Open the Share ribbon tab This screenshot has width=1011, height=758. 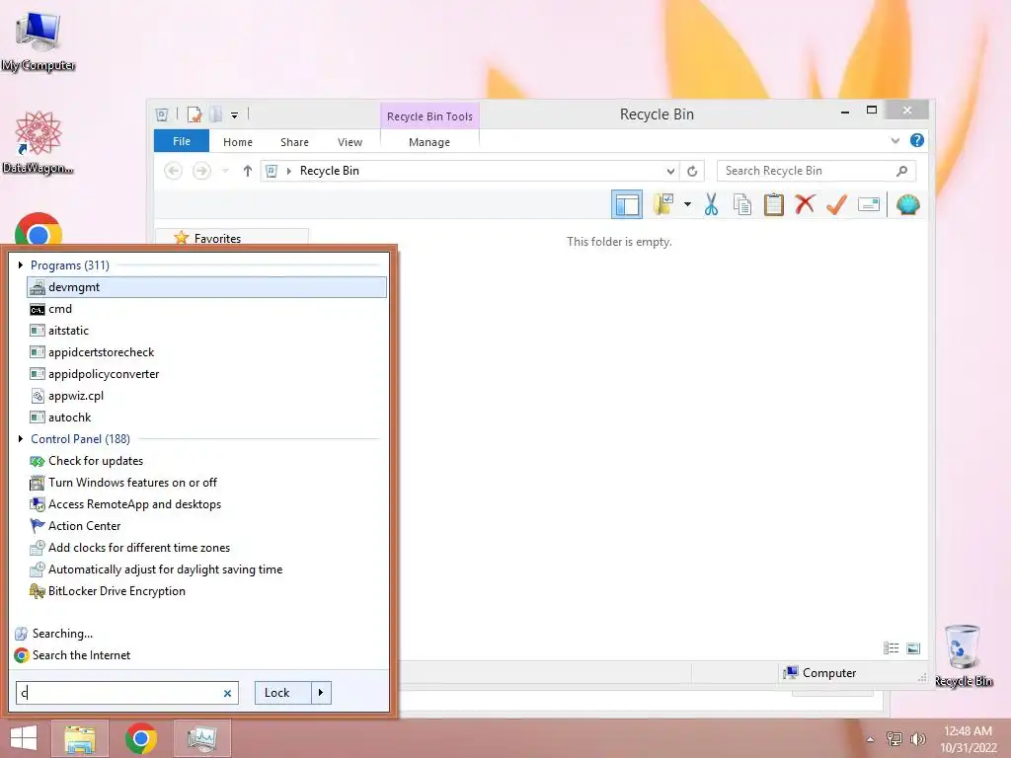(x=294, y=142)
